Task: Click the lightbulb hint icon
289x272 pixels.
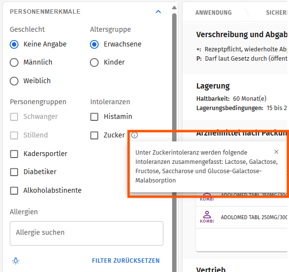Action: point(16,261)
